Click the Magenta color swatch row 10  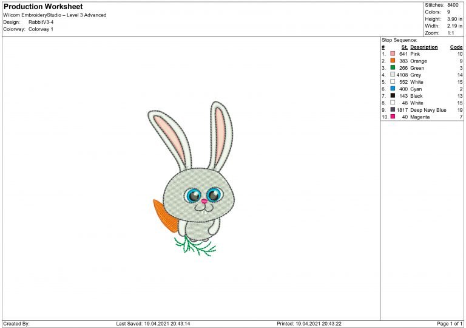coord(393,117)
